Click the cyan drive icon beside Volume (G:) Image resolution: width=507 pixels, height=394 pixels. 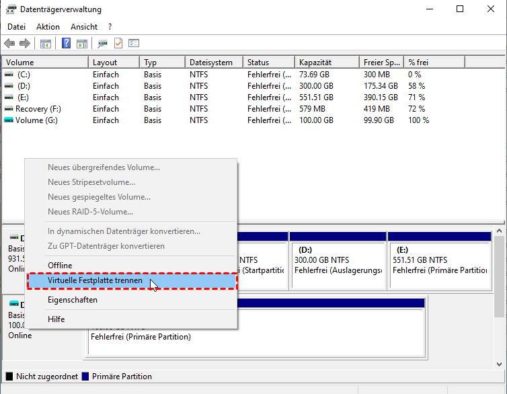pos(9,120)
